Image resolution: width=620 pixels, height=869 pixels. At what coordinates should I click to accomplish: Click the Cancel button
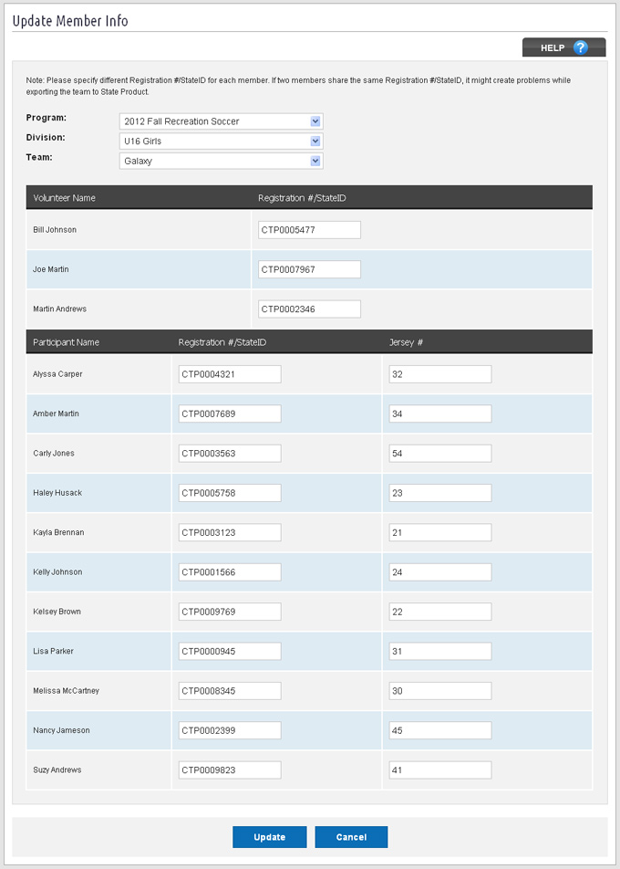click(x=352, y=837)
